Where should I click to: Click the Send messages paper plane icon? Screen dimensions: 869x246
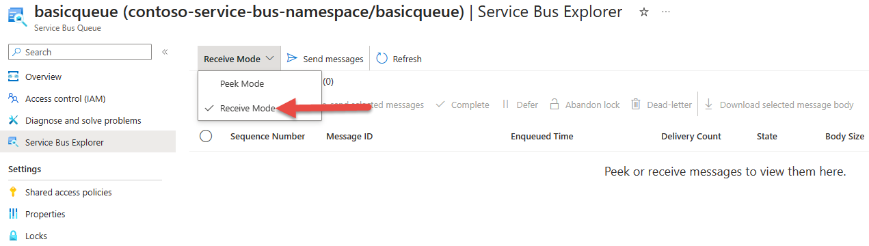click(292, 59)
